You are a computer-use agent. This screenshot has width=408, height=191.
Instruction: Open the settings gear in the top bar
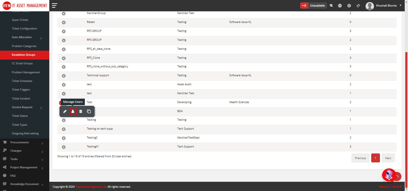[x=349, y=6]
